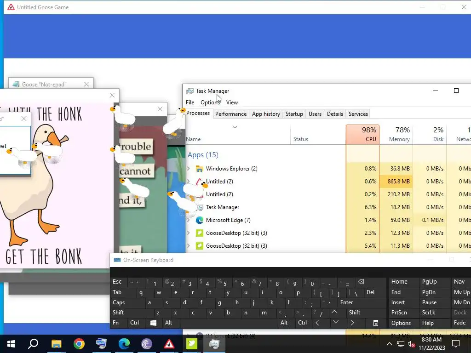The width and height of the screenshot is (471, 353).
Task: Switch to the Performance tab
Action: click(x=231, y=114)
